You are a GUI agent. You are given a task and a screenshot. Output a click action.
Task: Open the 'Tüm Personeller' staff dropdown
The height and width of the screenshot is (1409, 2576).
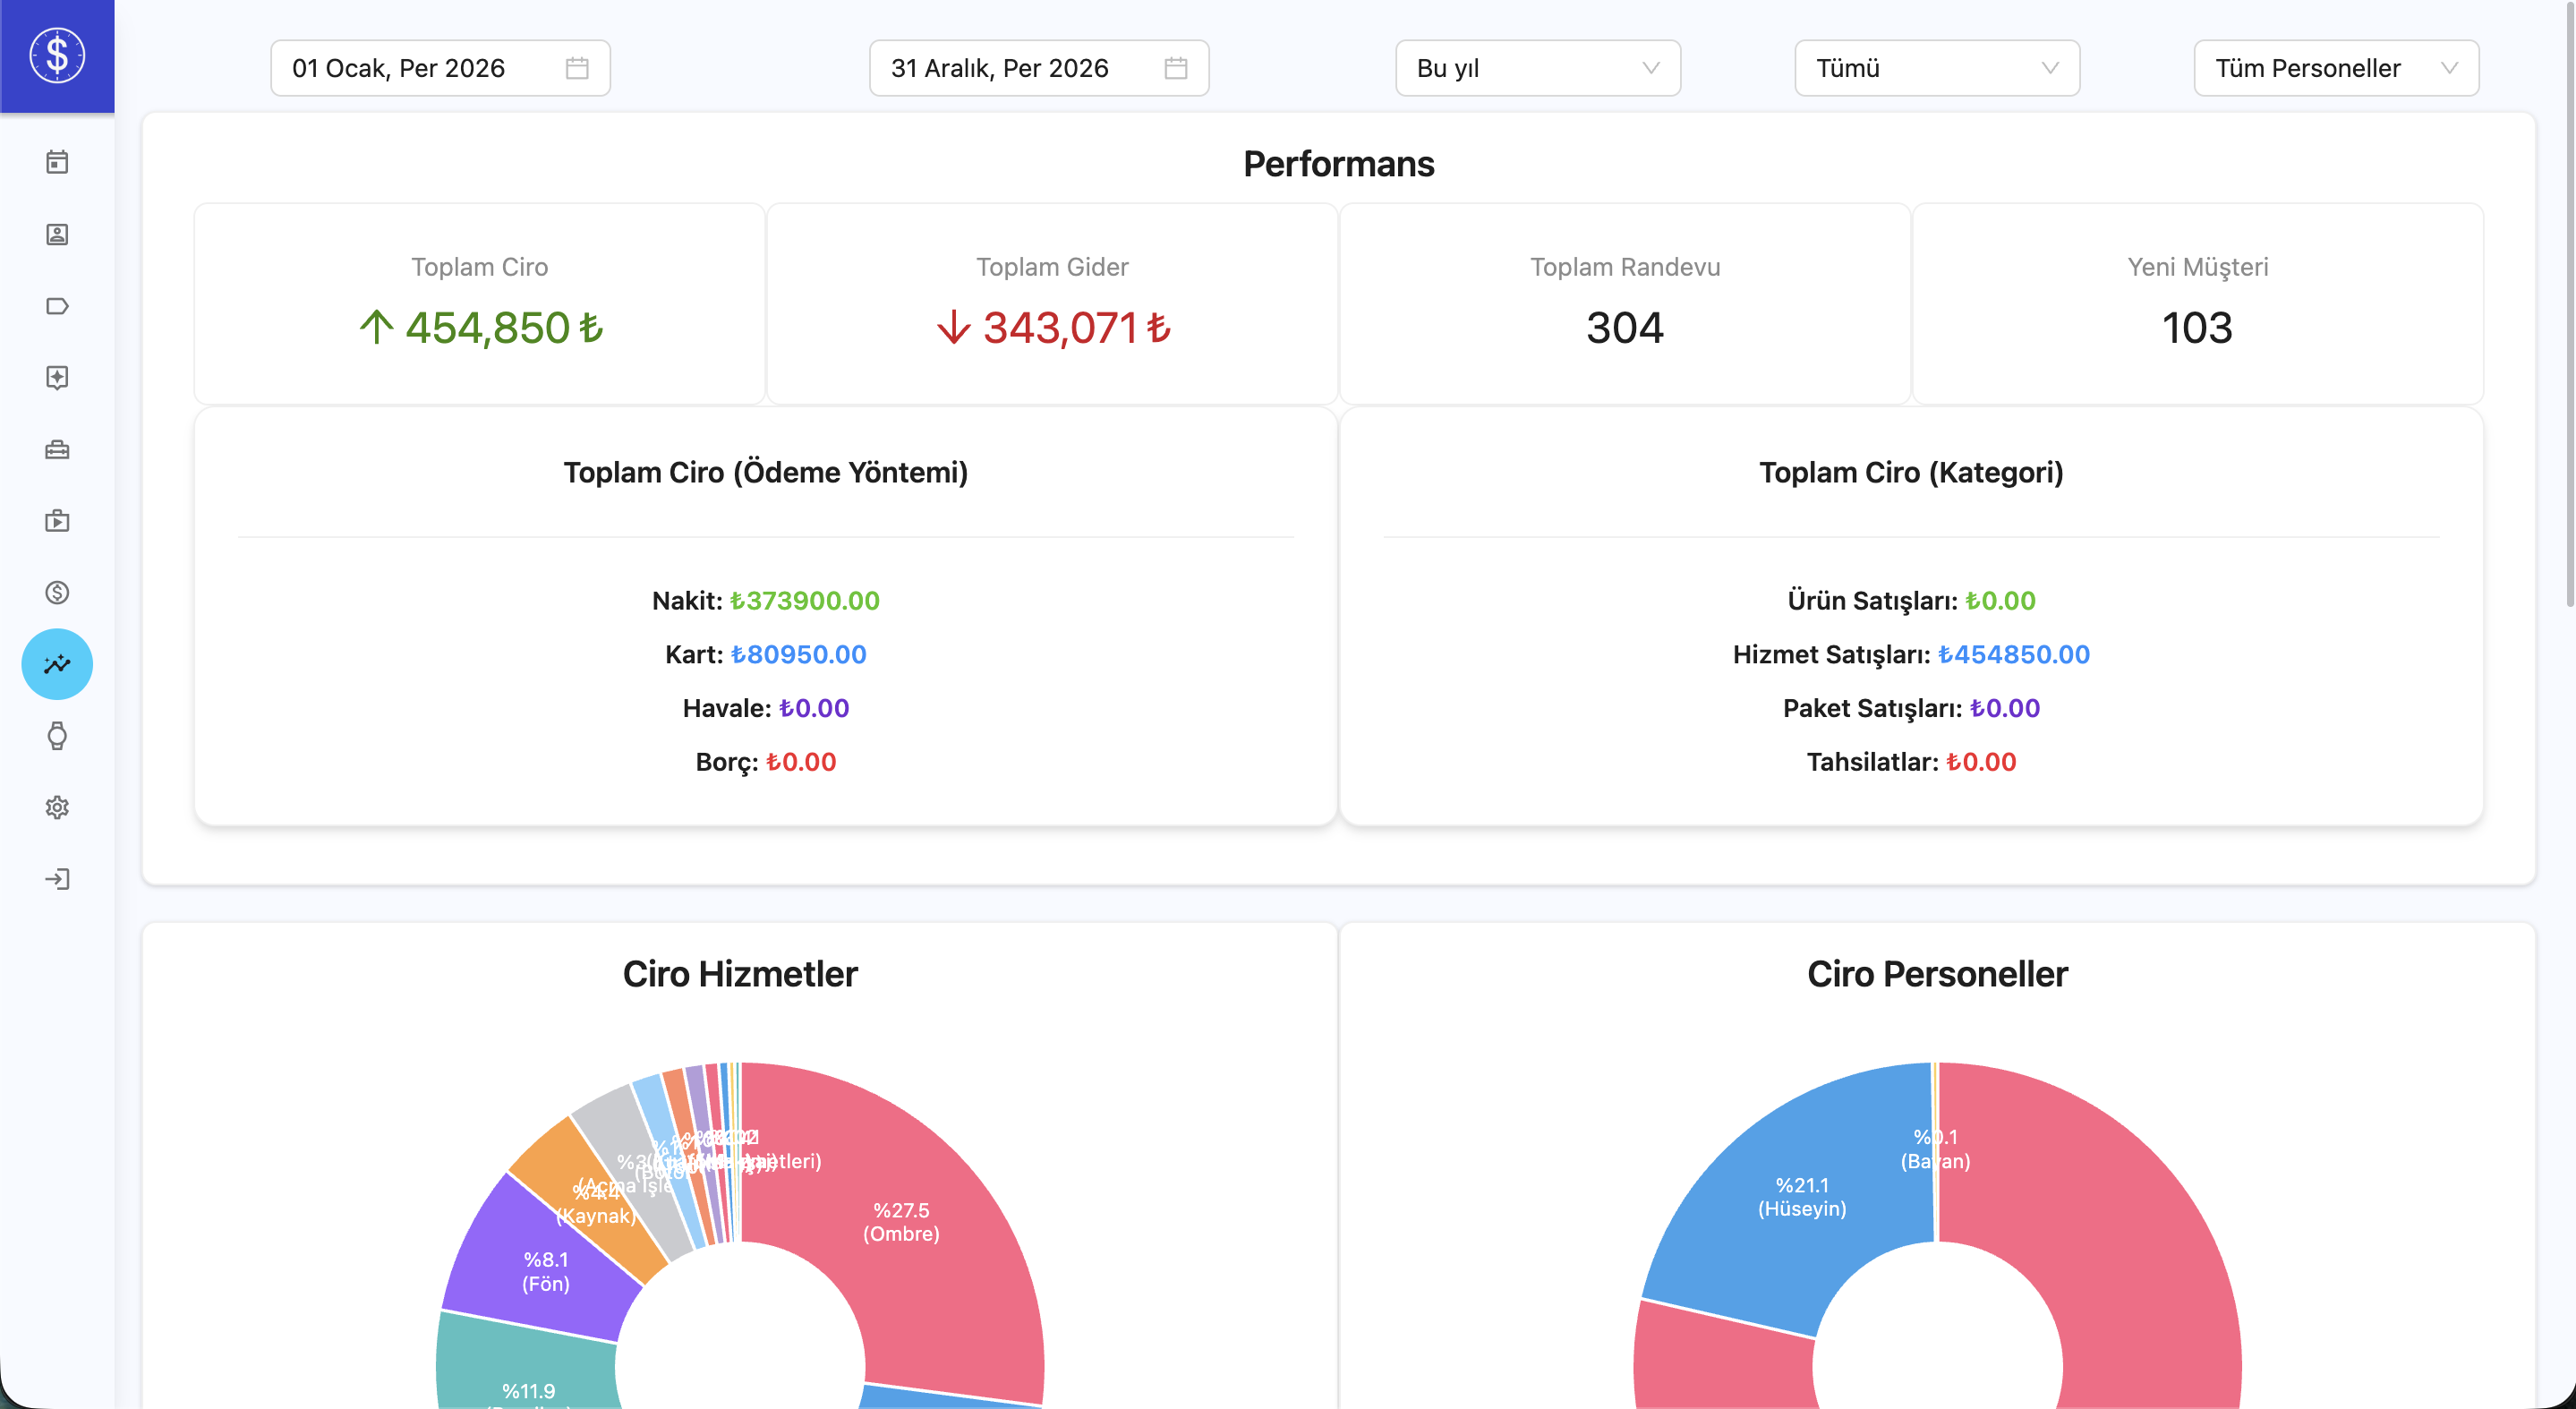point(2335,68)
